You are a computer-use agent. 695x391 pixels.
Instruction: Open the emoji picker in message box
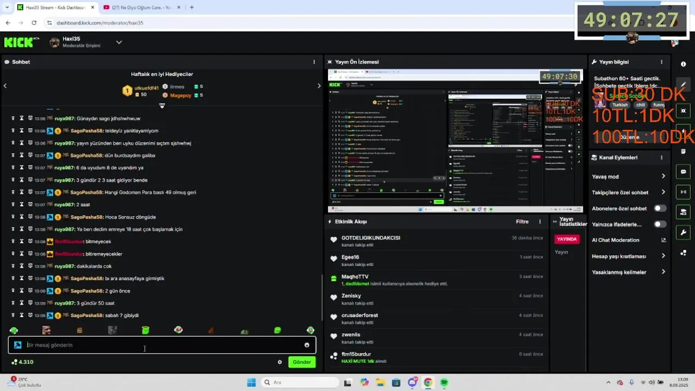coord(307,345)
